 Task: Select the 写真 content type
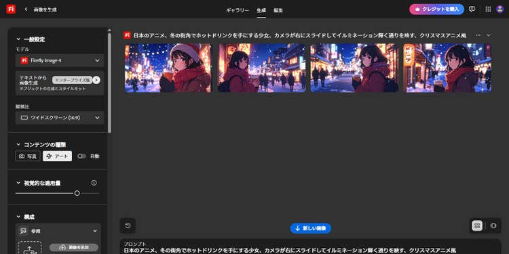point(28,156)
